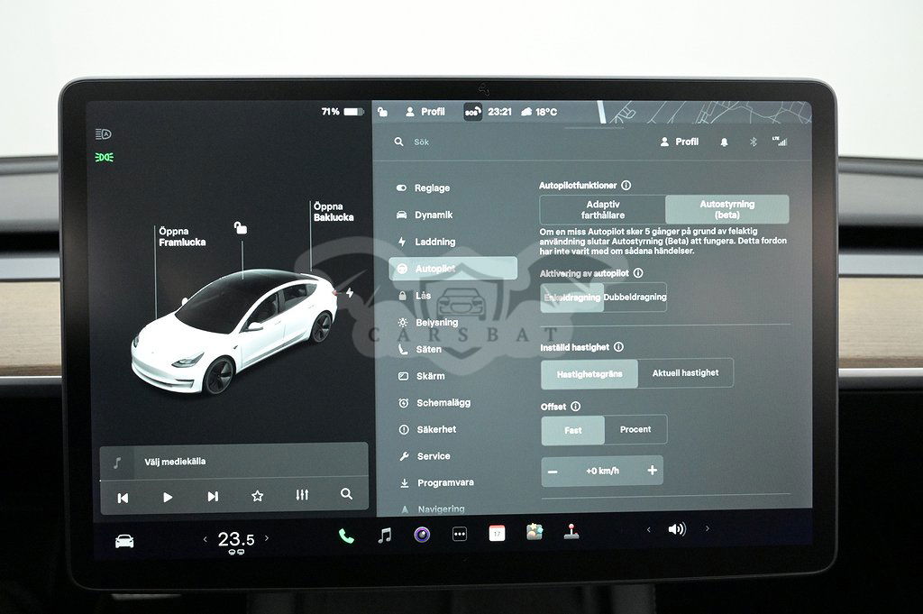Launch the dashcam camera app

(422, 535)
